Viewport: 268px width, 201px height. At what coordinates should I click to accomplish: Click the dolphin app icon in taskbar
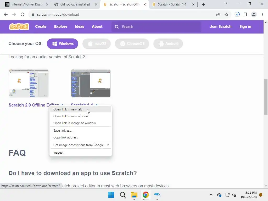tap(157, 194)
